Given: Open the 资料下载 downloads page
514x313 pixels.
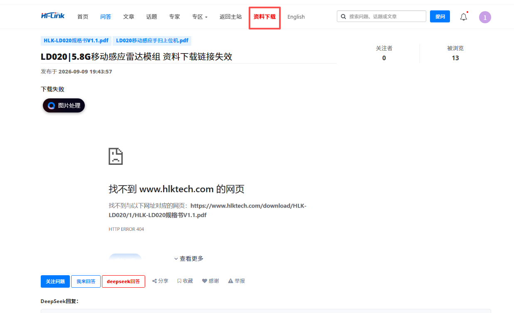Looking at the screenshot, I should pos(264,17).
